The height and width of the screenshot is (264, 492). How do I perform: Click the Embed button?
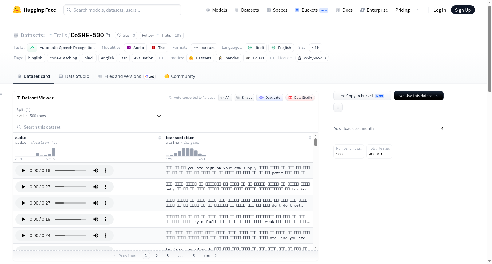(x=244, y=98)
